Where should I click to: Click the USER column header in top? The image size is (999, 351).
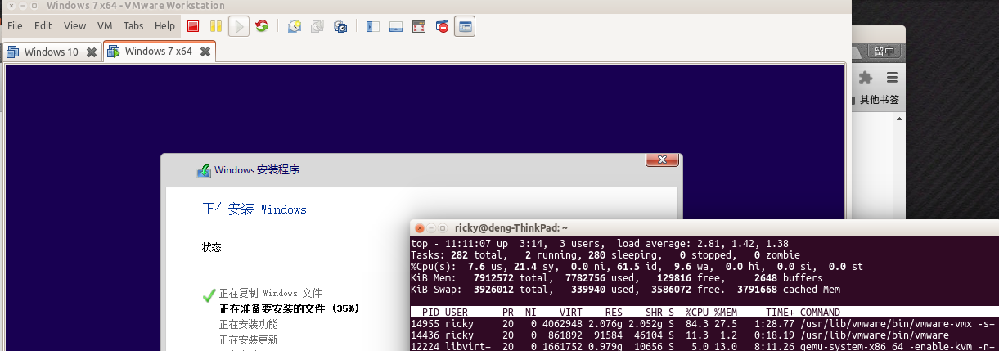[x=457, y=313]
